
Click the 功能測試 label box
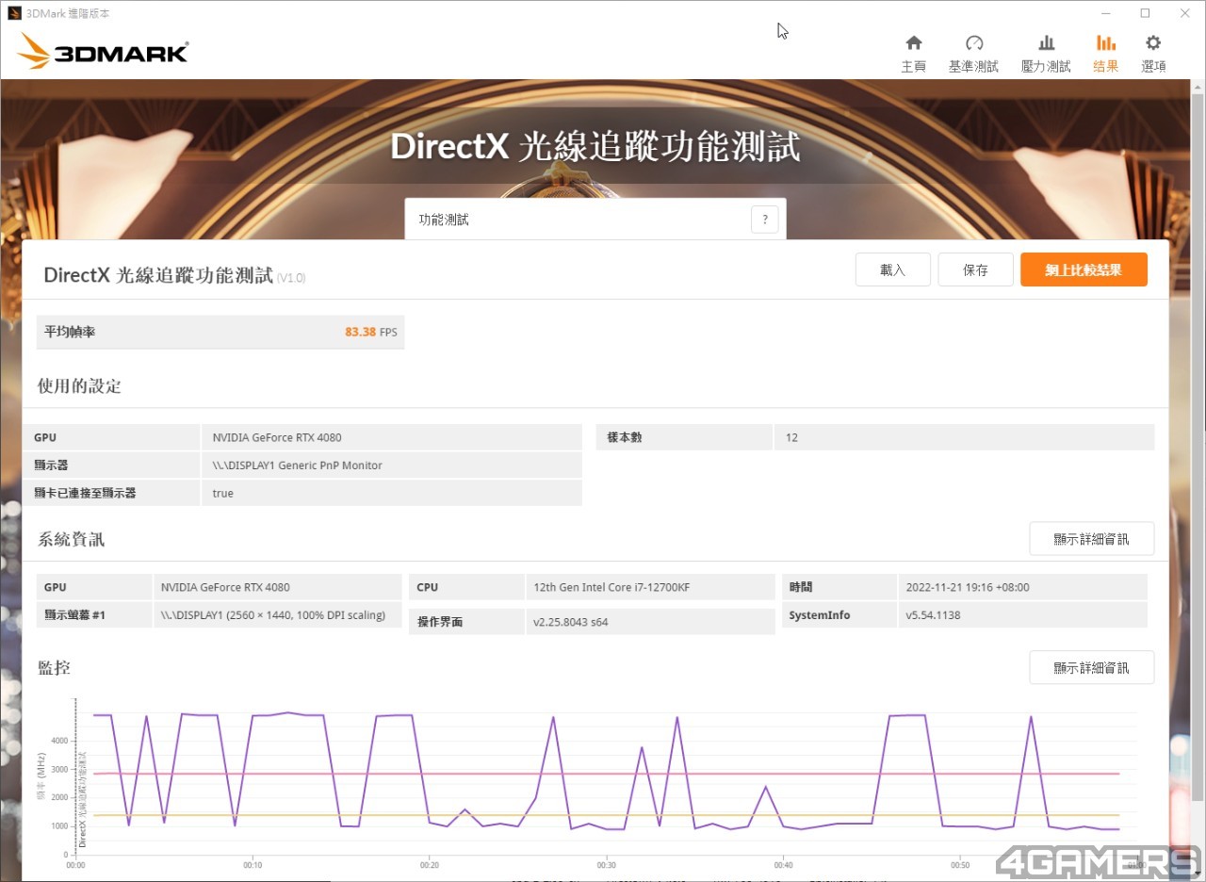[595, 220]
